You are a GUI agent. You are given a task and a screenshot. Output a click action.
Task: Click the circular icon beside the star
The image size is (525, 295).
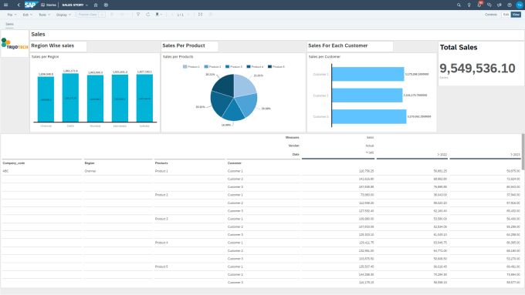tap(106, 5)
